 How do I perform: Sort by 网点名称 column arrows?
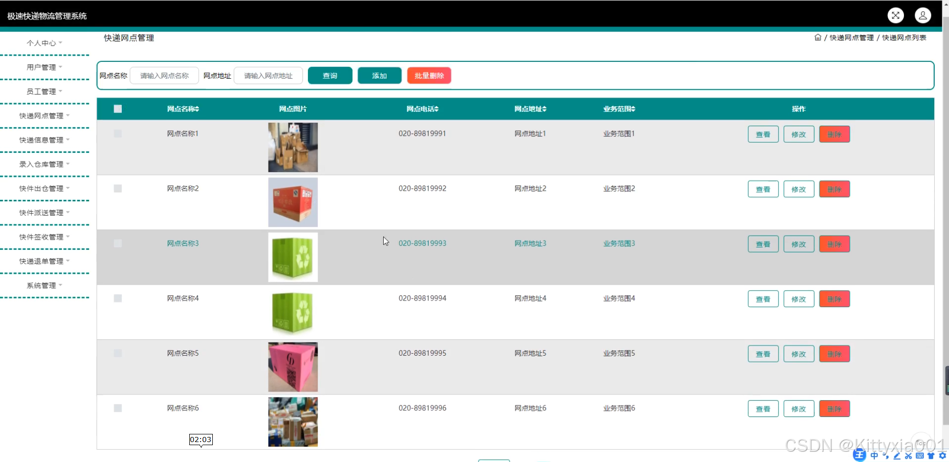point(197,109)
